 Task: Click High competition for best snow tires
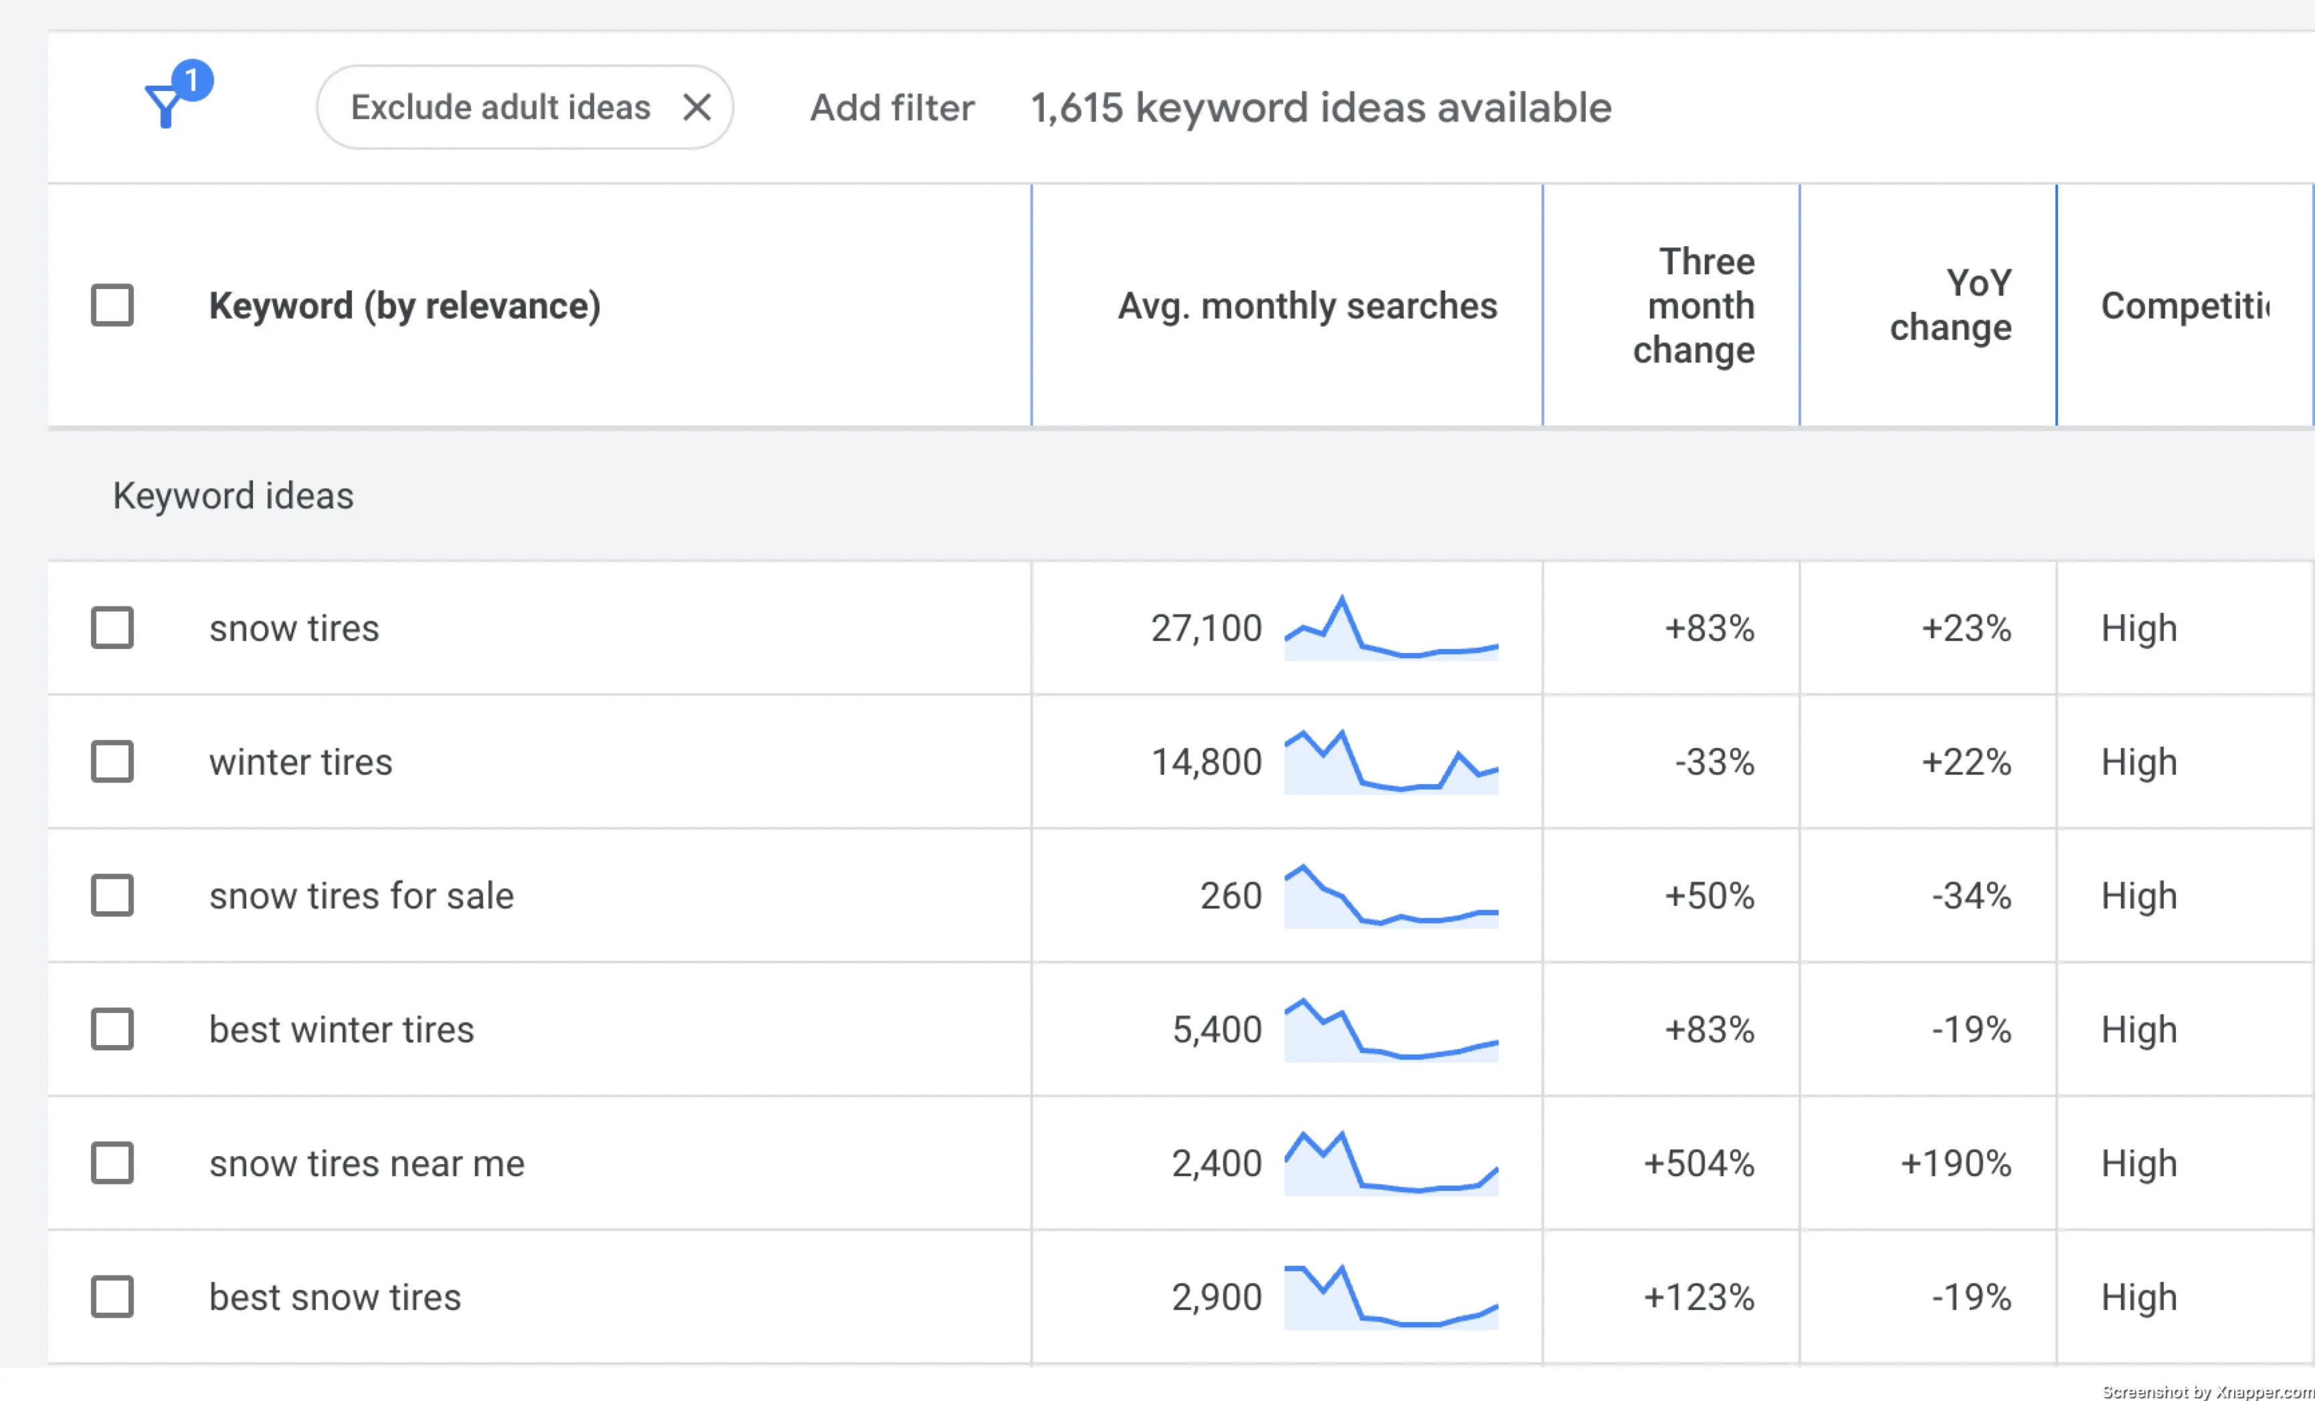2138,1297
